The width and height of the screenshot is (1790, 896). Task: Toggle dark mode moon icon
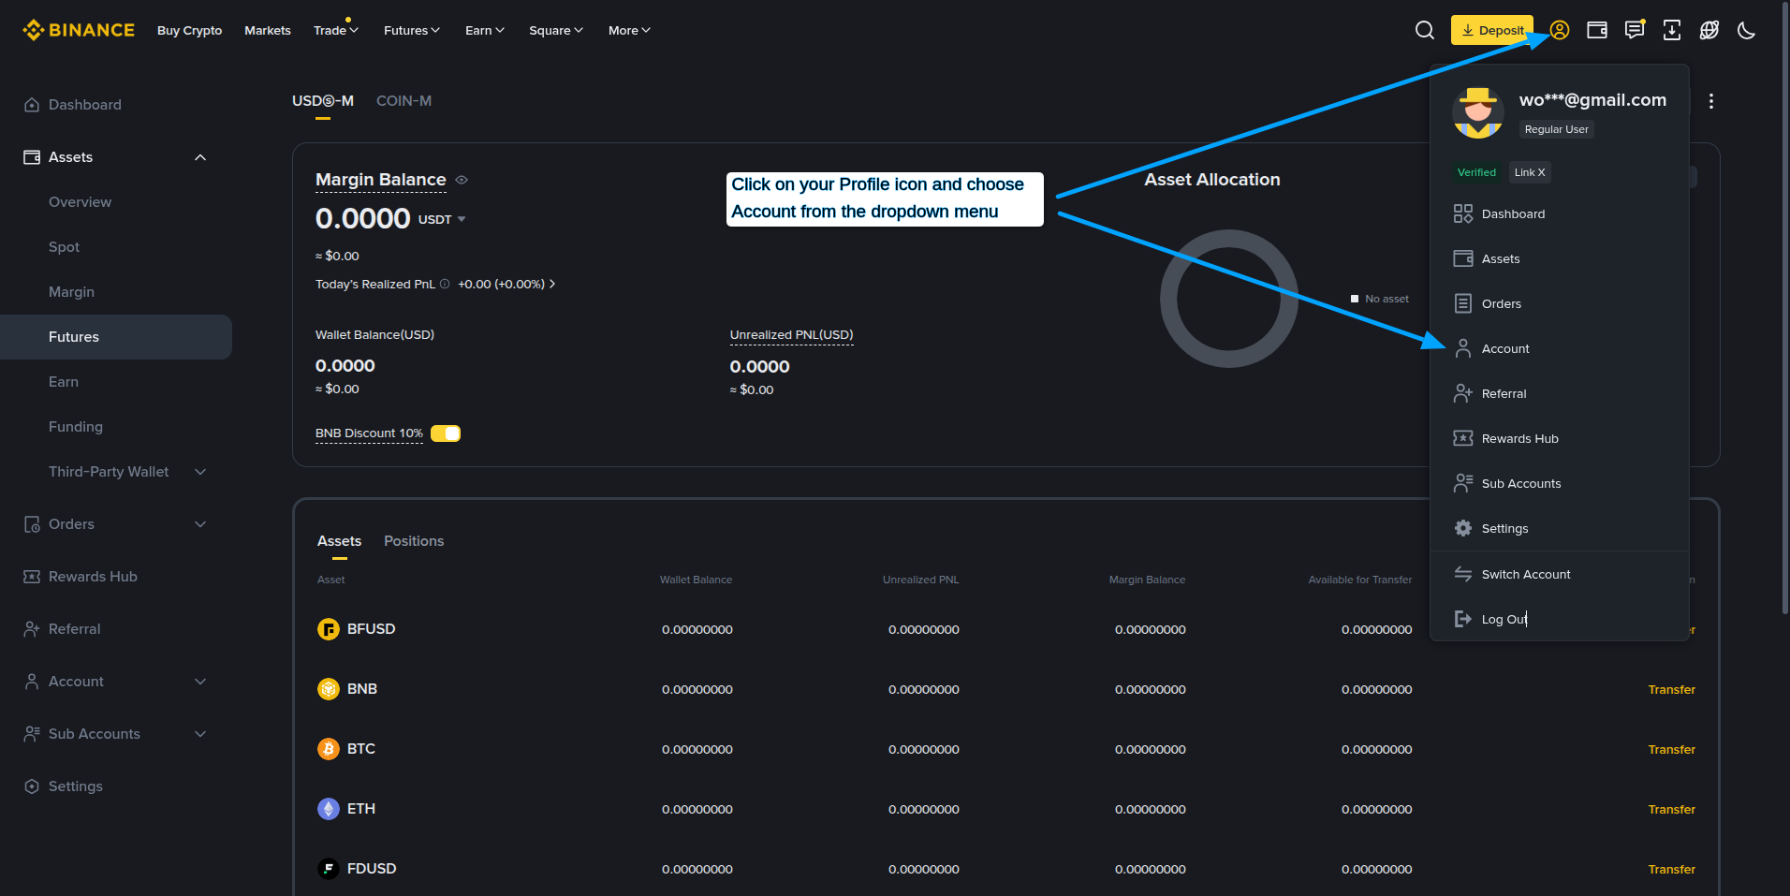1746,30
